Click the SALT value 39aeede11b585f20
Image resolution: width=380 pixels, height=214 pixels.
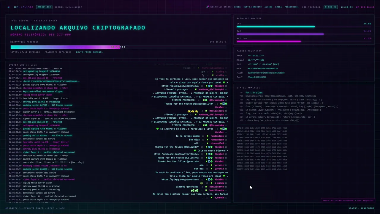click(x=257, y=77)
